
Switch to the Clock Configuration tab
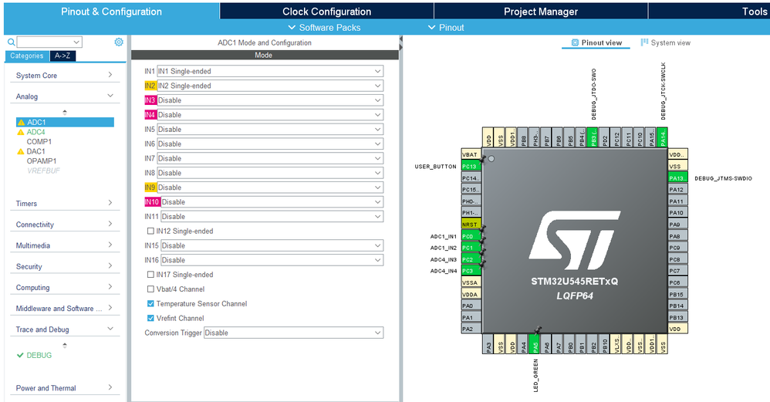pyautogui.click(x=326, y=12)
